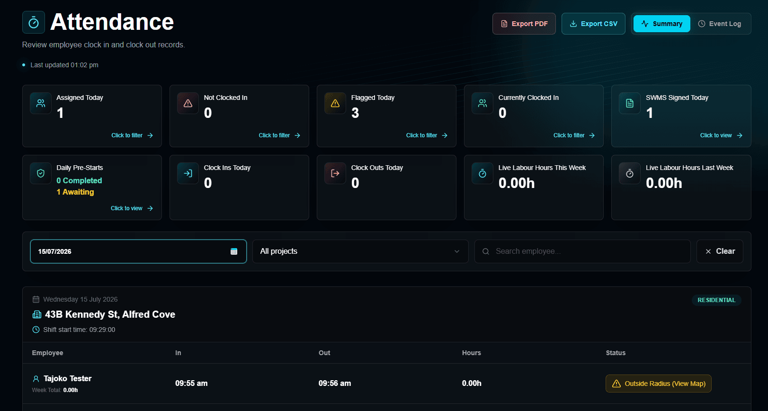Screen dimensions: 768x411
Task: Select the Tajoko Tester employee name
Action: (68, 378)
